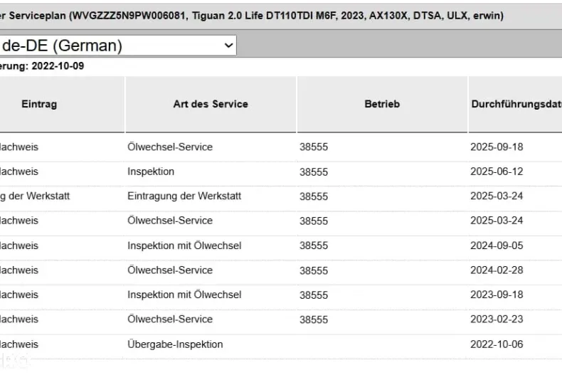
Task: Click the Art des Service column header
Action: pyautogui.click(x=211, y=104)
